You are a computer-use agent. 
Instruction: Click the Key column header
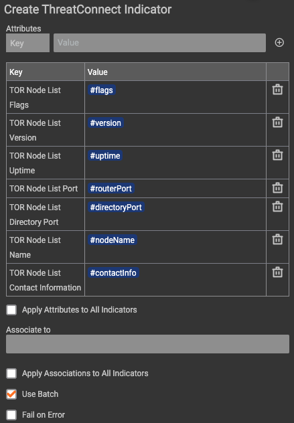pyautogui.click(x=46, y=72)
